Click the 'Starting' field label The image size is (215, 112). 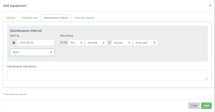tap(15, 36)
